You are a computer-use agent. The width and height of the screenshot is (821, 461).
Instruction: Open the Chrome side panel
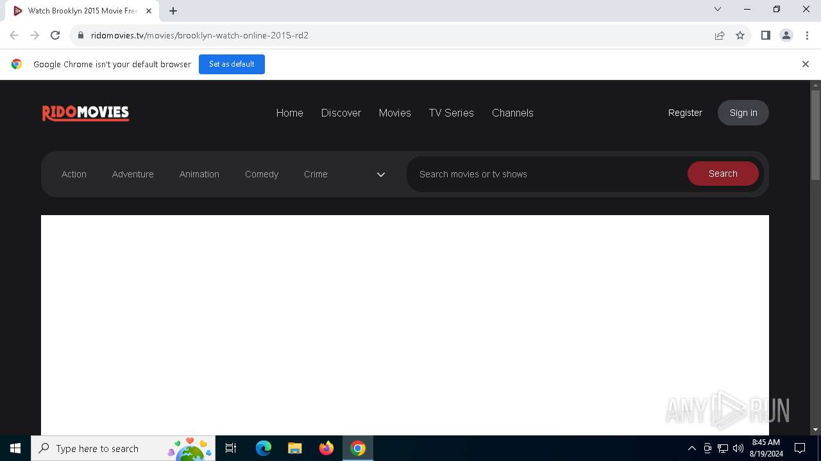765,35
